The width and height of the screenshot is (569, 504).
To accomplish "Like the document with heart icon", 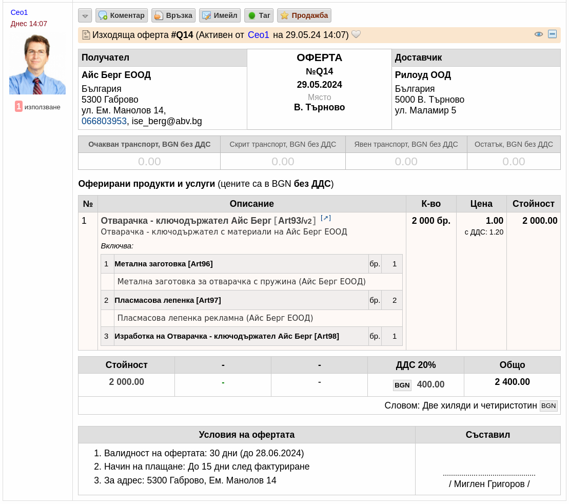I will tap(357, 34).
